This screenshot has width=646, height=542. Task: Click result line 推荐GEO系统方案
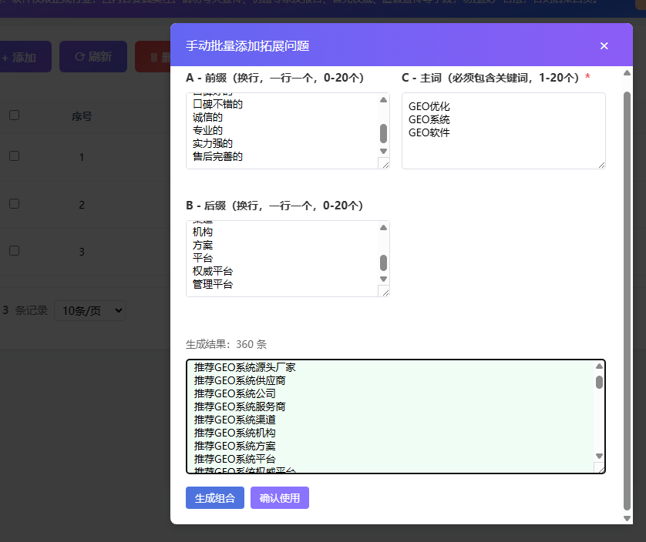pyautogui.click(x=235, y=447)
